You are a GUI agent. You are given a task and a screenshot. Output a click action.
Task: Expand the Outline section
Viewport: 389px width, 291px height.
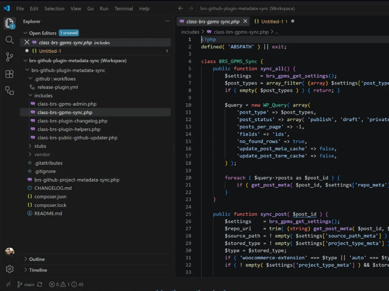coord(25,259)
